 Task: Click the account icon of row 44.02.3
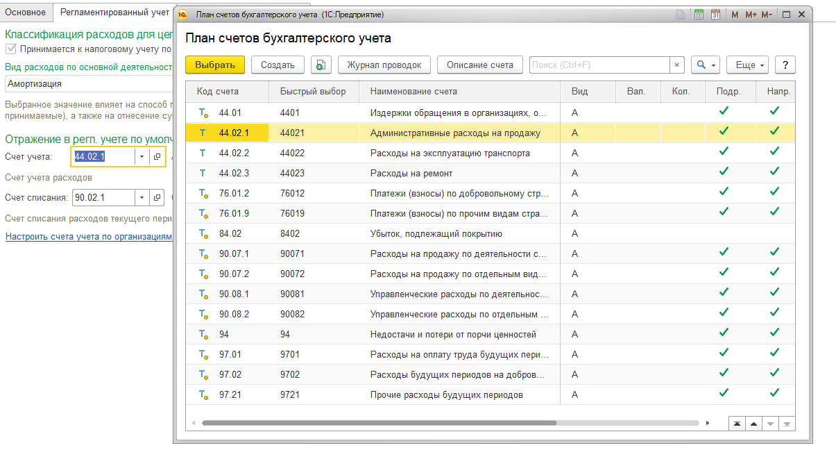[x=203, y=173]
